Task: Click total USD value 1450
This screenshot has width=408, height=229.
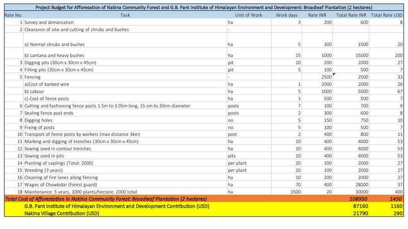Action: tap(396, 199)
